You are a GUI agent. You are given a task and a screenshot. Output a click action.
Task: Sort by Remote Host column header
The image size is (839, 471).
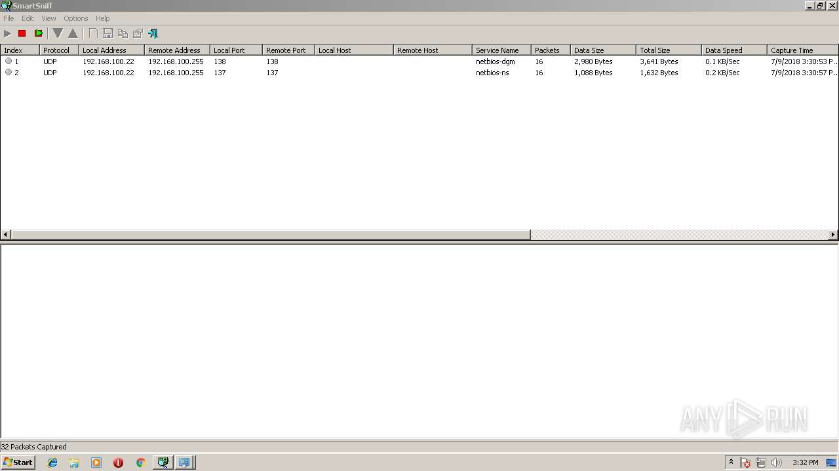click(x=433, y=50)
